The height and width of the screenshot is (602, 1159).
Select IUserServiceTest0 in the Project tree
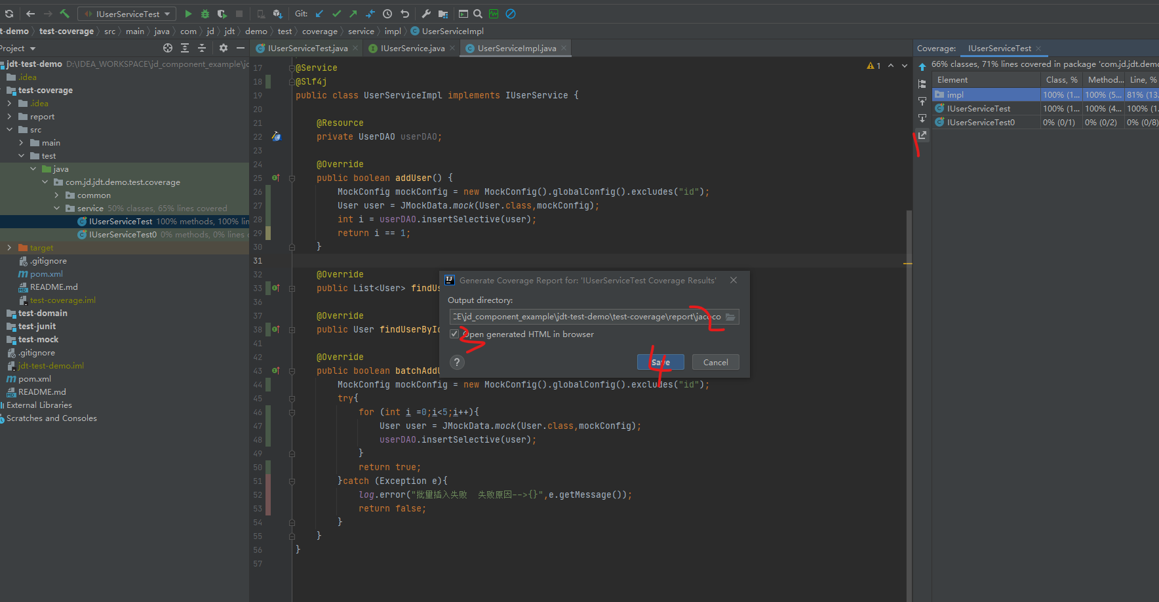click(x=123, y=235)
